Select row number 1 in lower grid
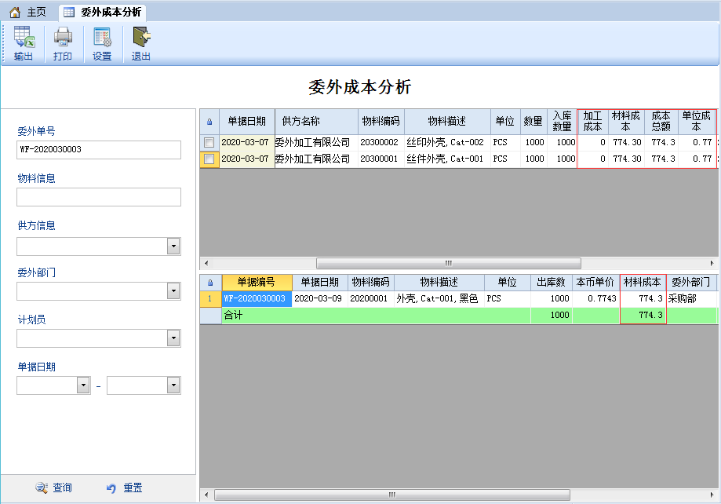The width and height of the screenshot is (721, 504). coord(210,299)
